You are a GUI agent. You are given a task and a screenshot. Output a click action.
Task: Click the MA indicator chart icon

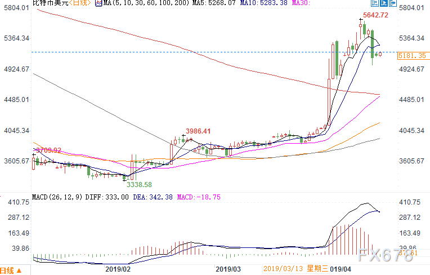(98, 3)
